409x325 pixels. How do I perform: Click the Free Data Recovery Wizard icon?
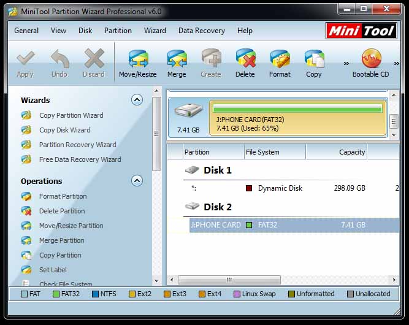point(26,159)
